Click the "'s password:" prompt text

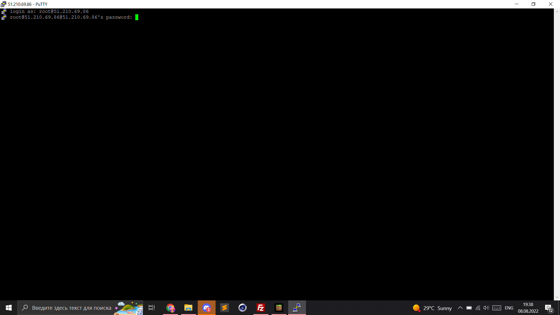(115, 17)
